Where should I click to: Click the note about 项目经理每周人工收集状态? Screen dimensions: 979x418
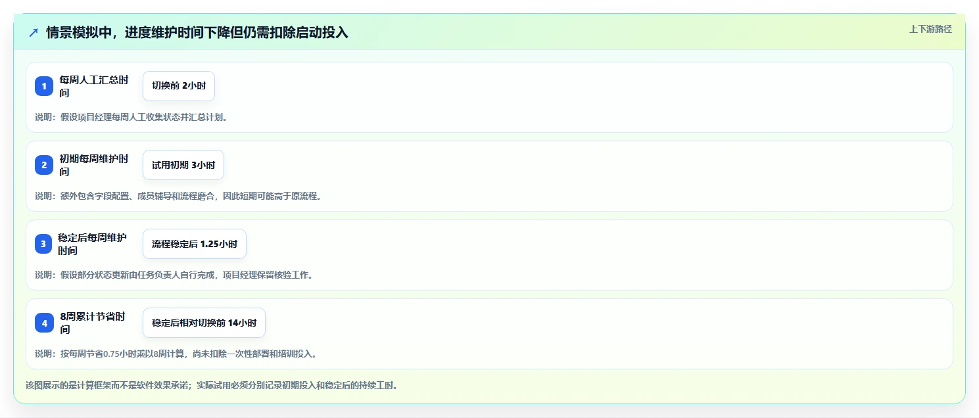pyautogui.click(x=131, y=118)
